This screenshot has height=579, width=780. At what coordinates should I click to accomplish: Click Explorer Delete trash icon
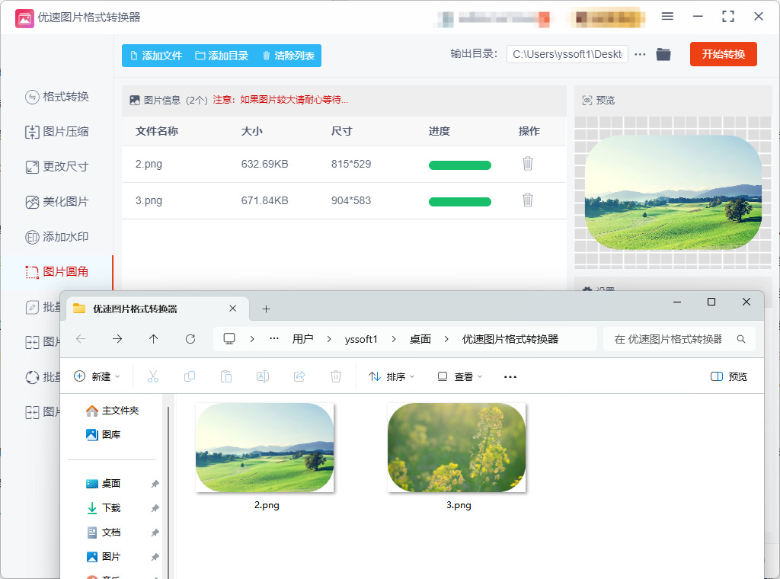(336, 376)
